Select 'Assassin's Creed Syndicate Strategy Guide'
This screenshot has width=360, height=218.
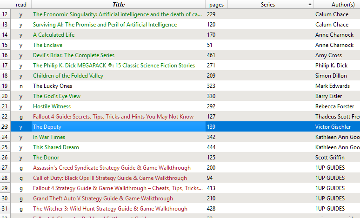(112, 168)
